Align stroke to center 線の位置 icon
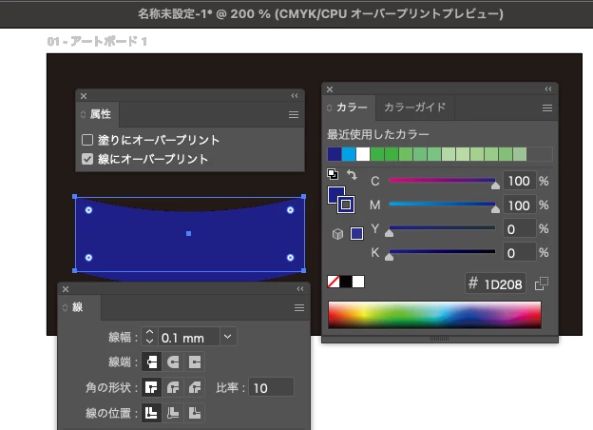Screen dimensions: 593x430 [x=151, y=413]
